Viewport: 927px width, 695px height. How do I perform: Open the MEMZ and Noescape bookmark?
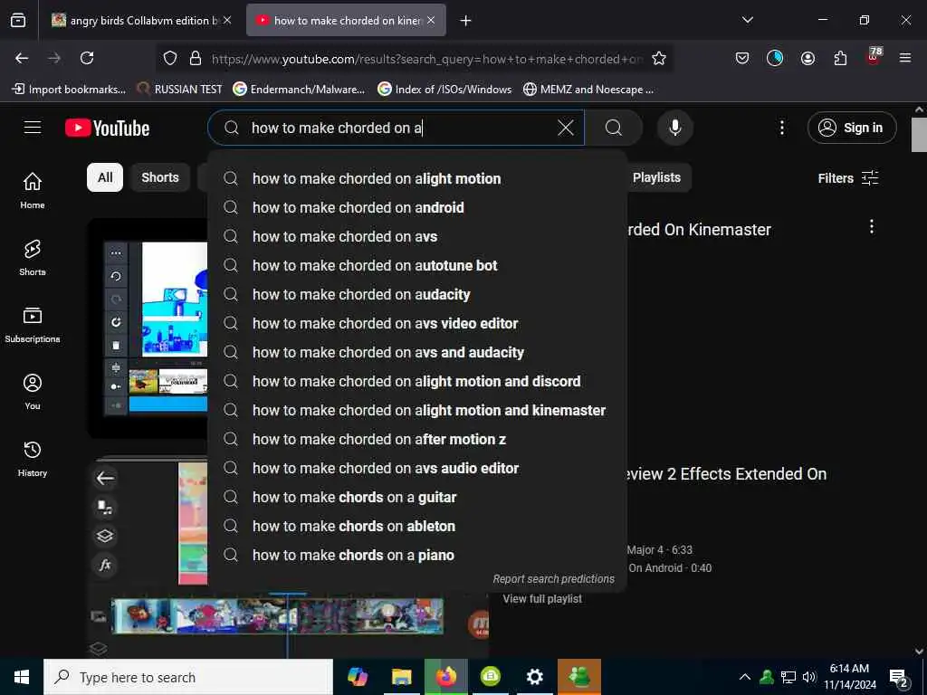click(x=588, y=90)
